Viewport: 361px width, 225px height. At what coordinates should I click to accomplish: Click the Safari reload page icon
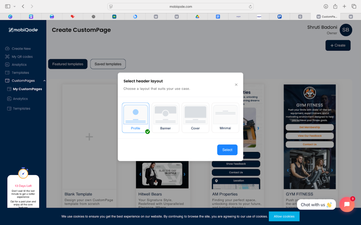point(250,6)
